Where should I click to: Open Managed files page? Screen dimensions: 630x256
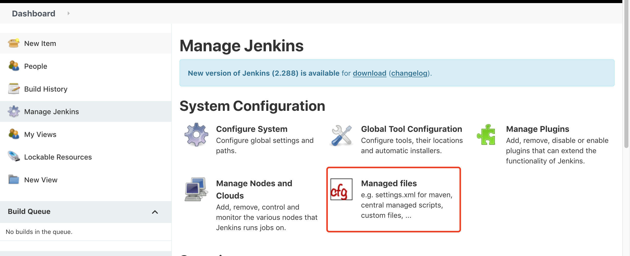[389, 183]
